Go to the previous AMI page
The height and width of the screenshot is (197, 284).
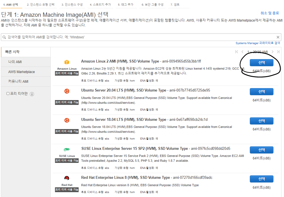[x=242, y=52]
